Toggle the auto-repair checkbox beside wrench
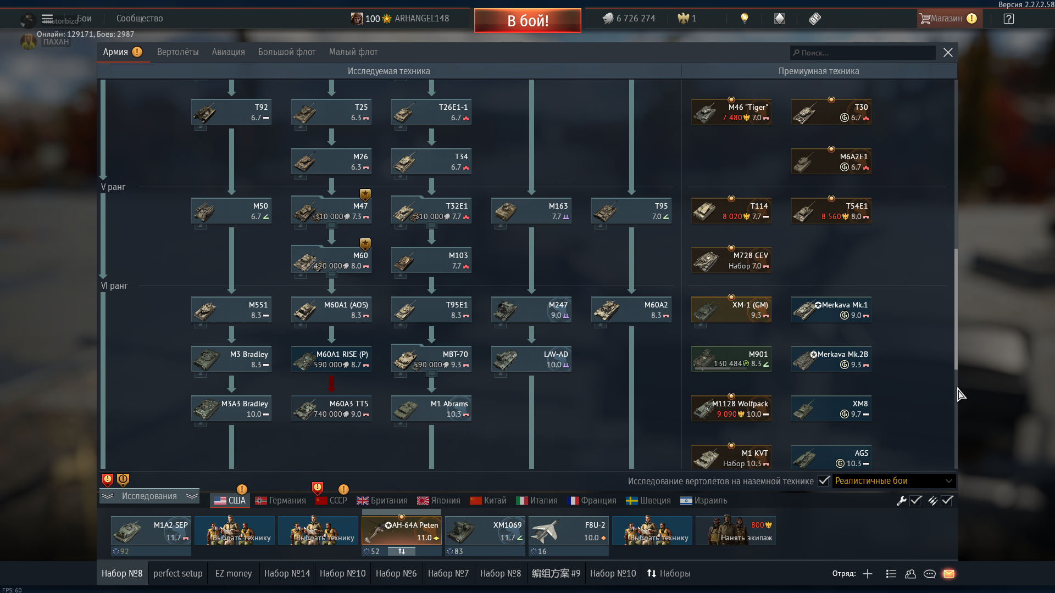This screenshot has height=593, width=1055. [x=915, y=500]
